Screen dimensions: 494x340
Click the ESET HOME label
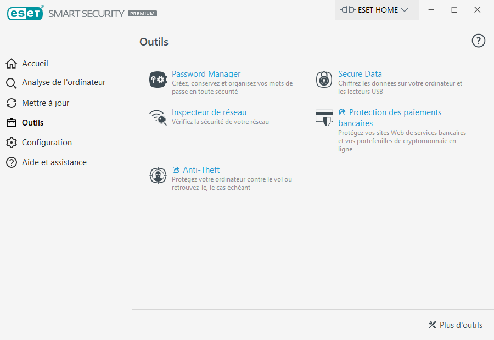[x=378, y=10]
